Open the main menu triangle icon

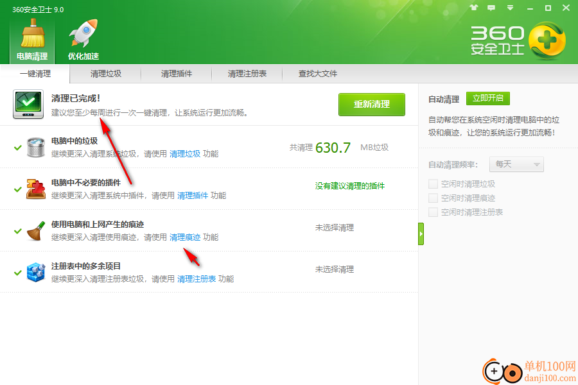coord(510,8)
